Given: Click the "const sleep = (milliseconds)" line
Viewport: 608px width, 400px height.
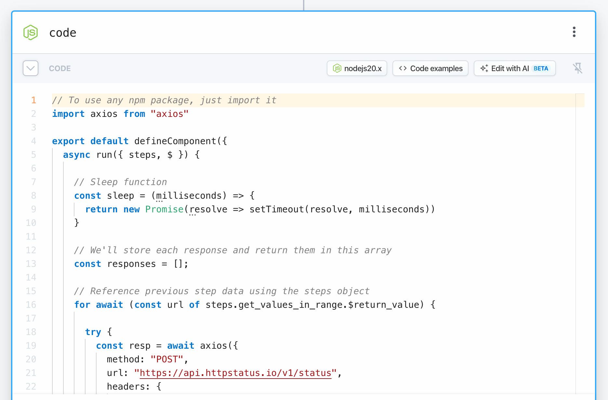Looking at the screenshot, I should coord(164,195).
